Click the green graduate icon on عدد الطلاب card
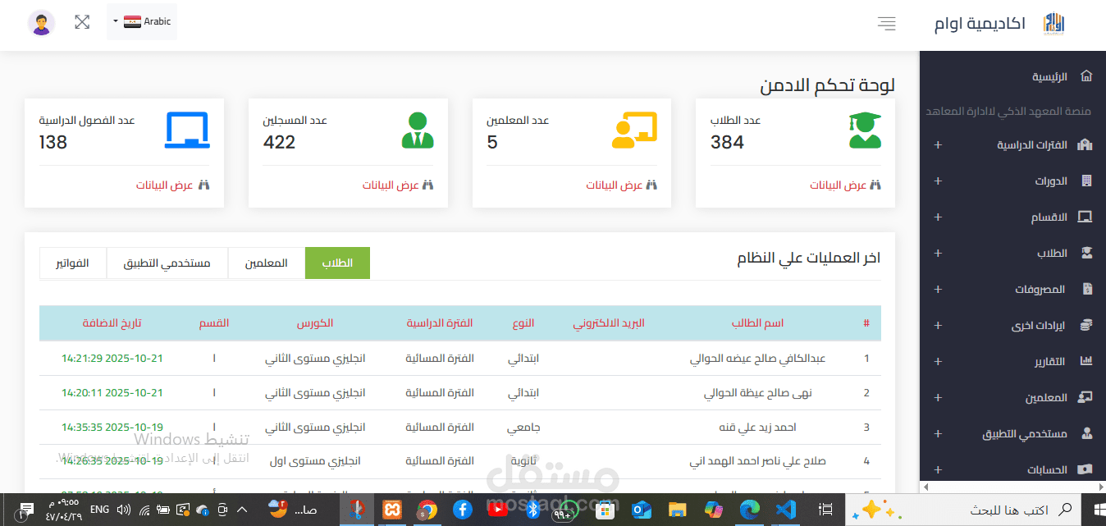Screen dimensions: 1106x526 click(x=865, y=130)
